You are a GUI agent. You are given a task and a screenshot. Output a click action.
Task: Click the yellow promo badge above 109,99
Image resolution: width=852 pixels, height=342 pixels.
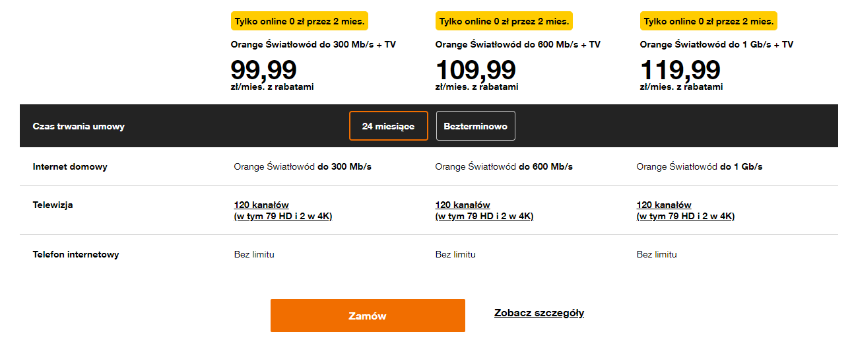tap(504, 21)
